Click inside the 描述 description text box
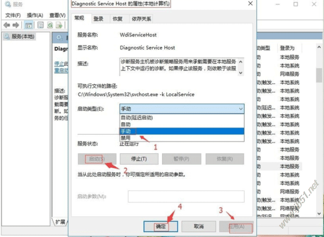 click(179, 67)
